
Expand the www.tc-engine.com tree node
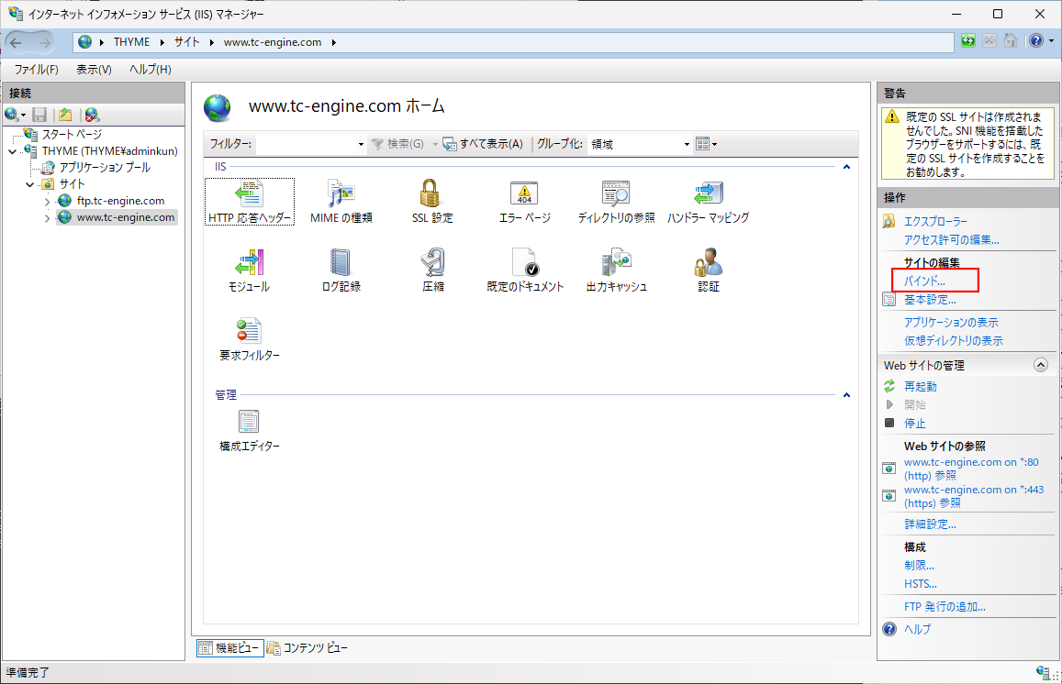click(x=47, y=218)
